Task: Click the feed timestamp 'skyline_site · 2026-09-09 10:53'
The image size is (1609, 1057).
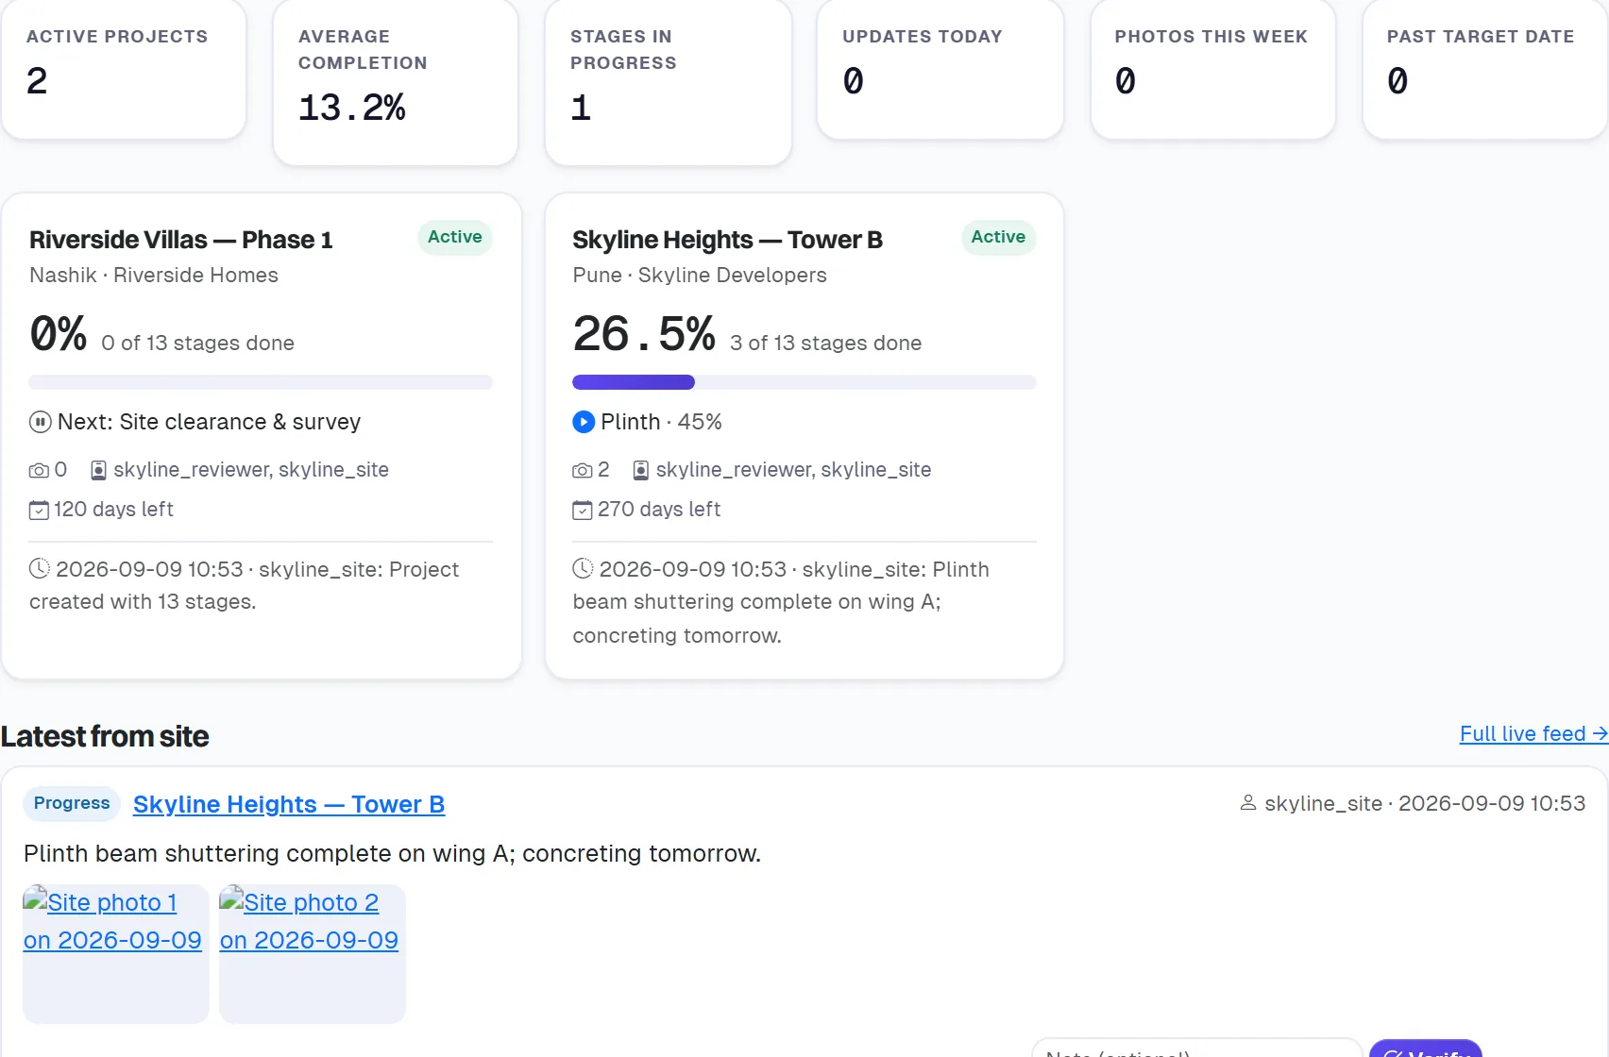Action: coord(1425,803)
